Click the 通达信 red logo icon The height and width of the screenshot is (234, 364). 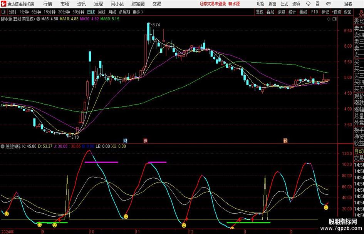click(3, 4)
